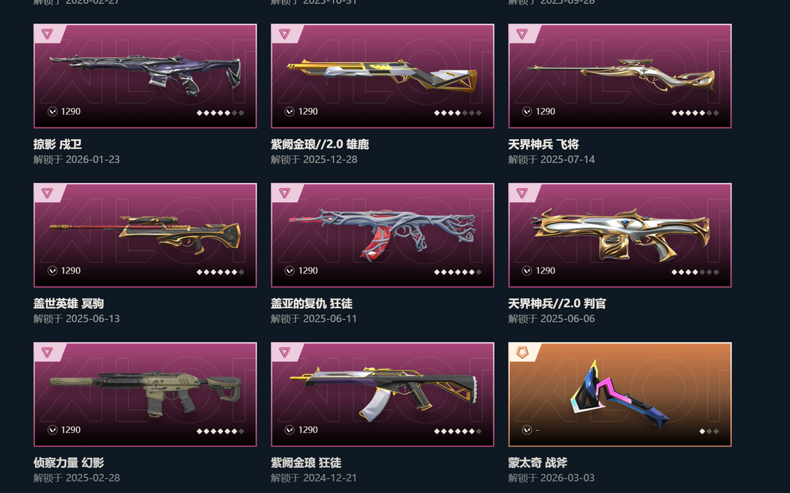Click the VP currency icon on 侦察力量 幻影 card
Image resolution: width=790 pixels, height=493 pixels.
tap(53, 429)
